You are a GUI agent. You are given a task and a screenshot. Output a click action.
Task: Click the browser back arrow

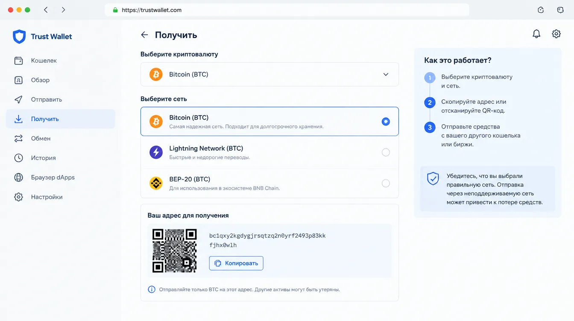46,10
